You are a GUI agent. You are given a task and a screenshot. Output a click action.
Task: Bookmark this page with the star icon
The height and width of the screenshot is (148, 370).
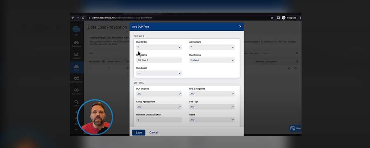[272, 18]
